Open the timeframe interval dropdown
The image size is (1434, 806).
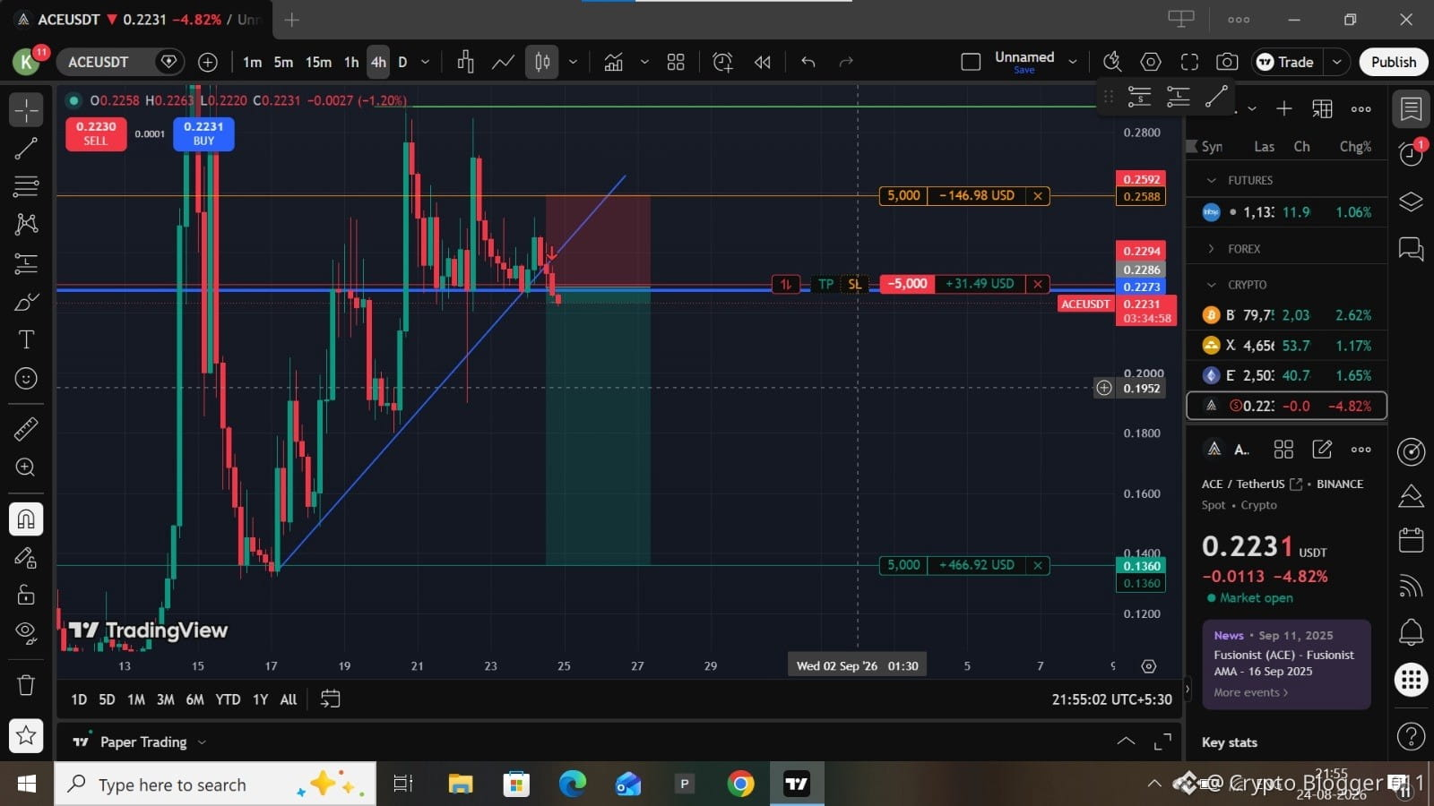tap(425, 62)
